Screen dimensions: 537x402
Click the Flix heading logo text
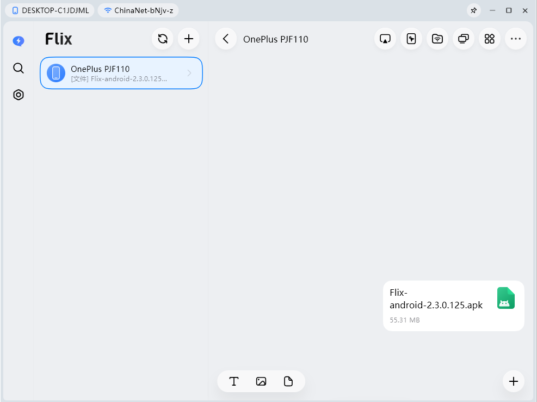(59, 39)
